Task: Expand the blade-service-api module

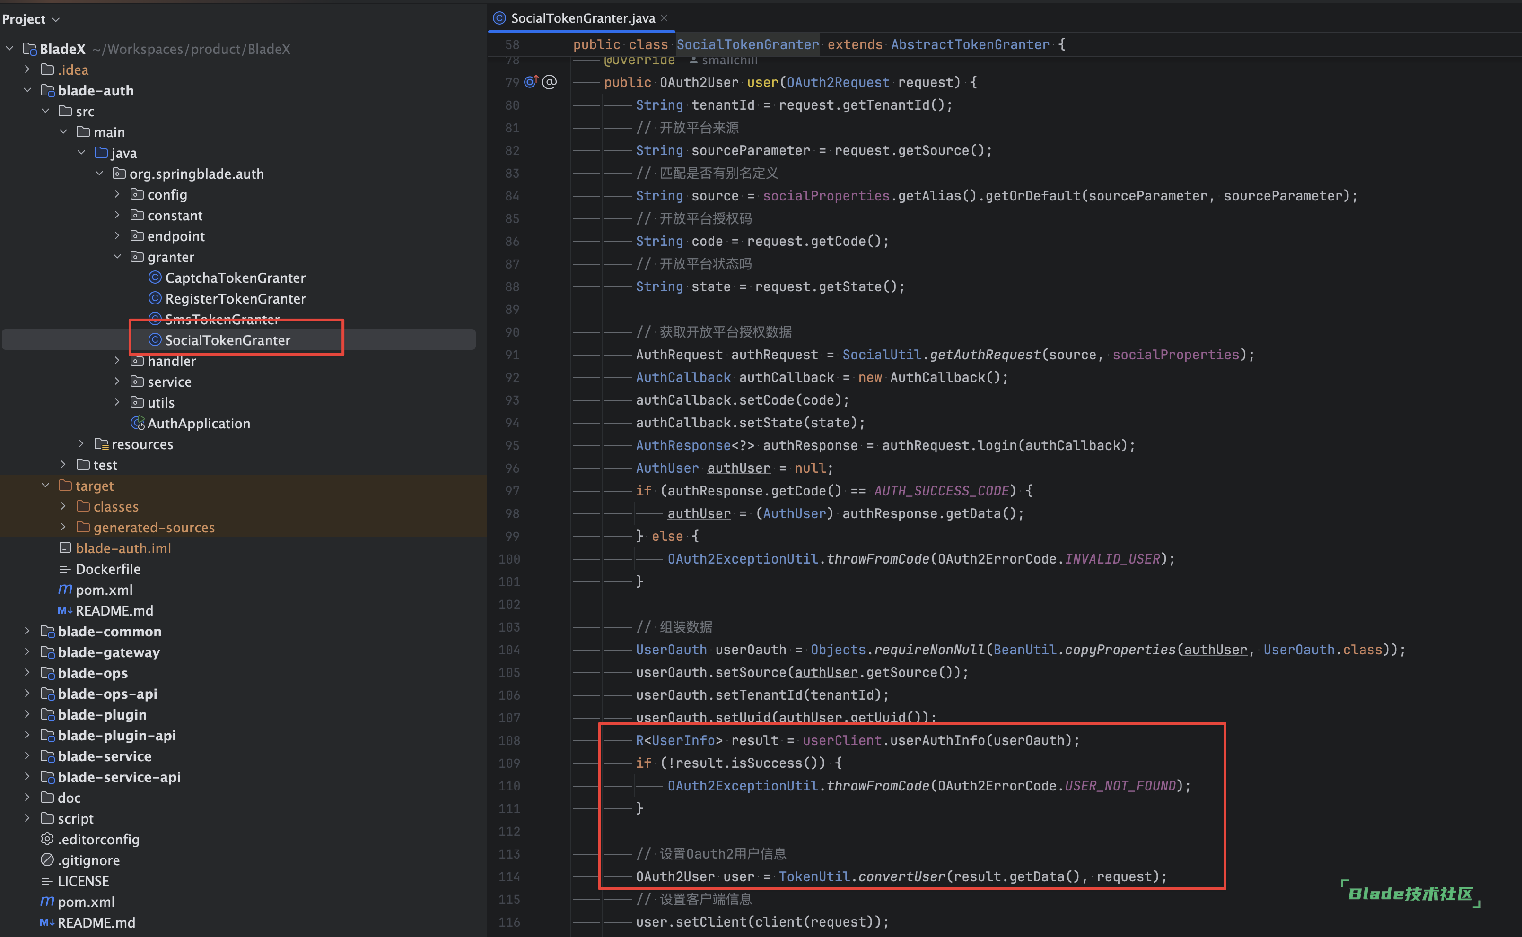Action: tap(27, 776)
